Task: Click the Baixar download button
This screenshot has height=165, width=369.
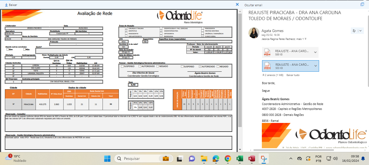Action: click(x=11, y=5)
